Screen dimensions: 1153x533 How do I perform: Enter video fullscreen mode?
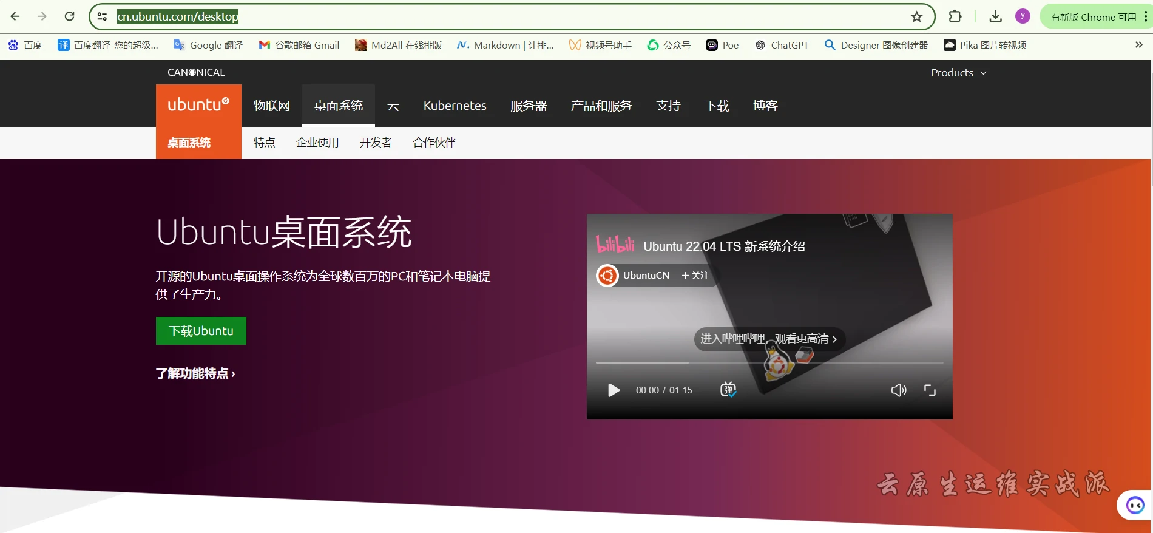[930, 390]
